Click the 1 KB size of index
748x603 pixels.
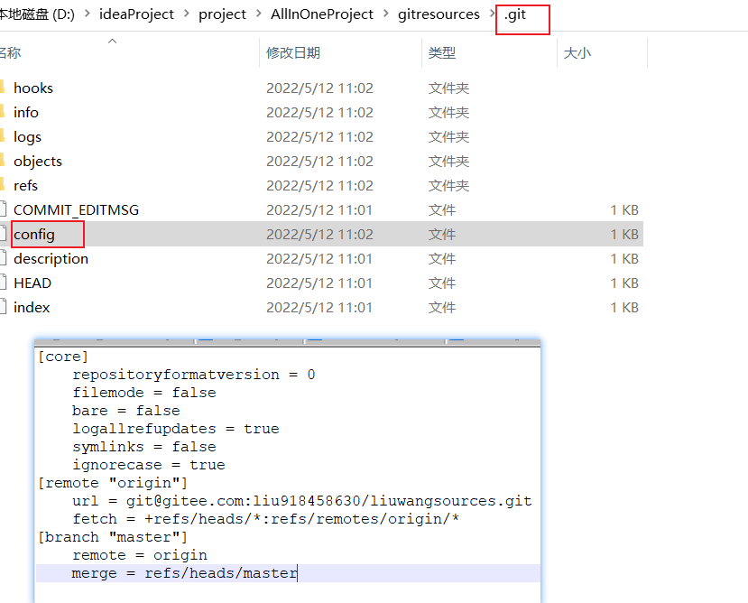point(624,308)
